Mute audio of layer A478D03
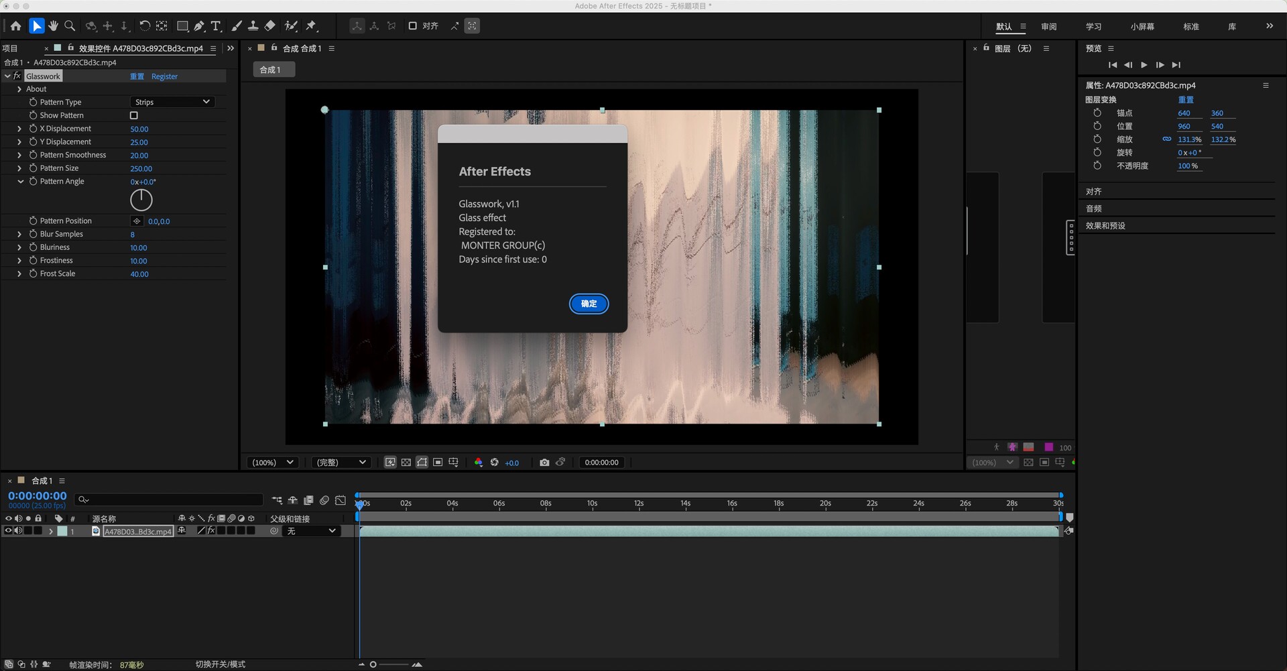This screenshot has height=671, width=1287. [19, 531]
